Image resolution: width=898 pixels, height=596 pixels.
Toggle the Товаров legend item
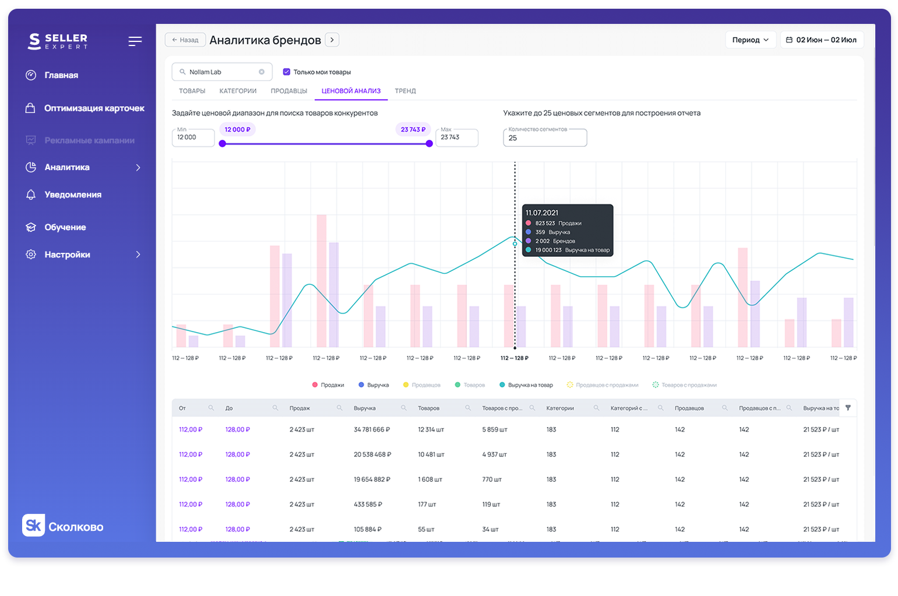coord(470,385)
